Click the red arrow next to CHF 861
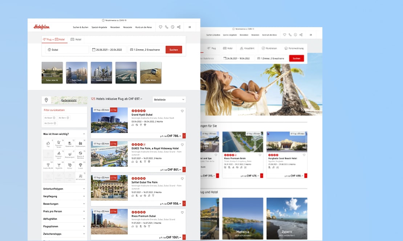 (184, 170)
